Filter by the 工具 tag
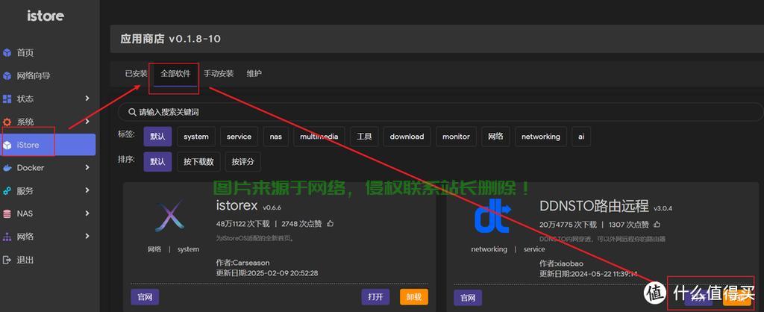This screenshot has width=764, height=312. (364, 137)
